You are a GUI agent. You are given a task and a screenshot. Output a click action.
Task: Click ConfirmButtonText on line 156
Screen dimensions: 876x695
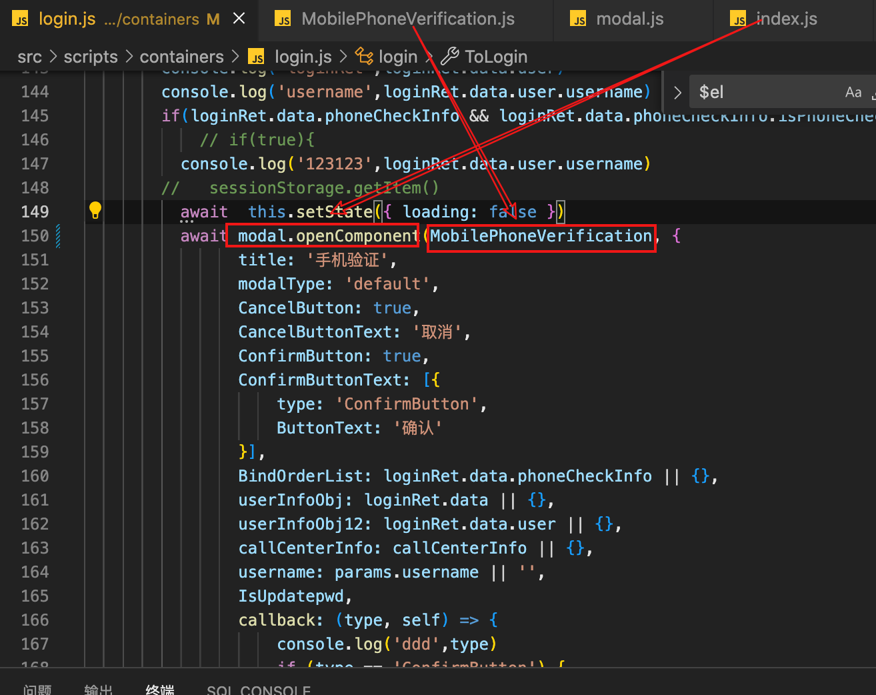pyautogui.click(x=324, y=380)
